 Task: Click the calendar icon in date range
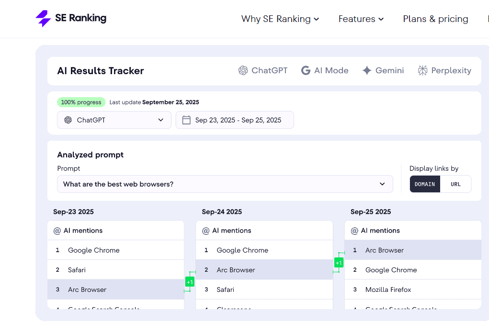186,120
